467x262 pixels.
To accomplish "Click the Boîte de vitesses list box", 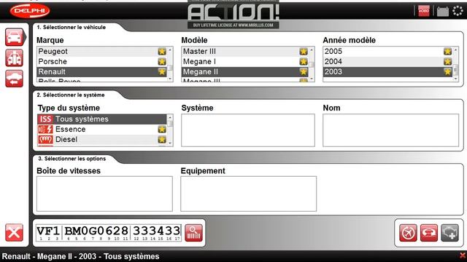I will pyautogui.click(x=104, y=194).
